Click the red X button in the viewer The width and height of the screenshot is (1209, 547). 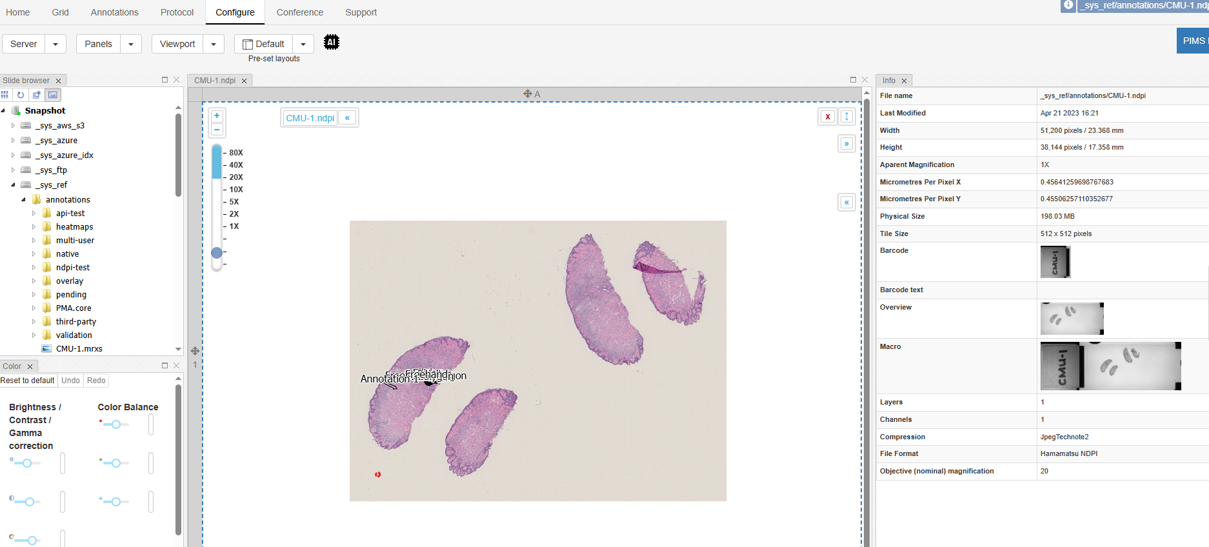[827, 117]
